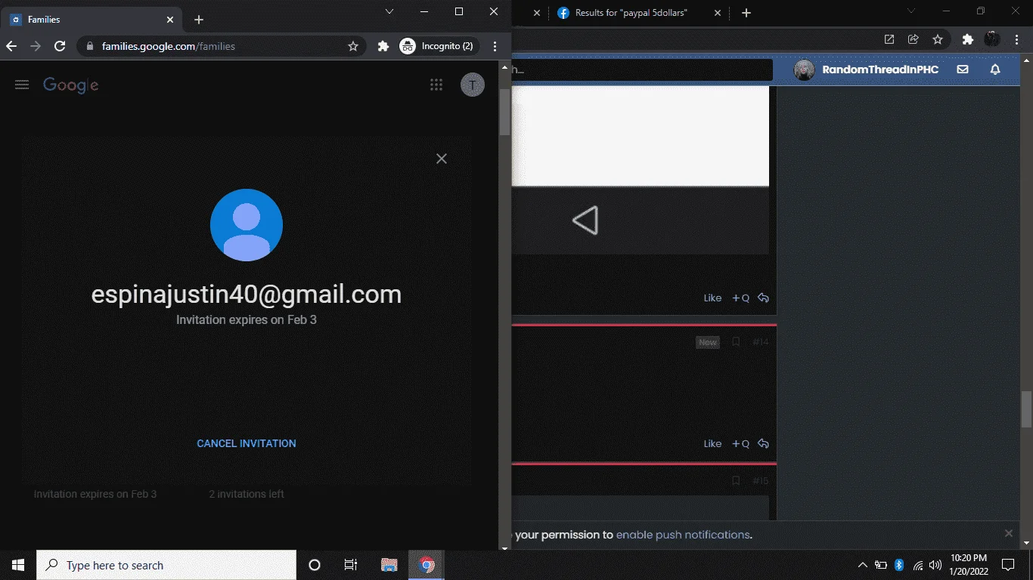Open the RandomThreadInPHC user profile
This screenshot has width=1033, height=580.
(866, 69)
